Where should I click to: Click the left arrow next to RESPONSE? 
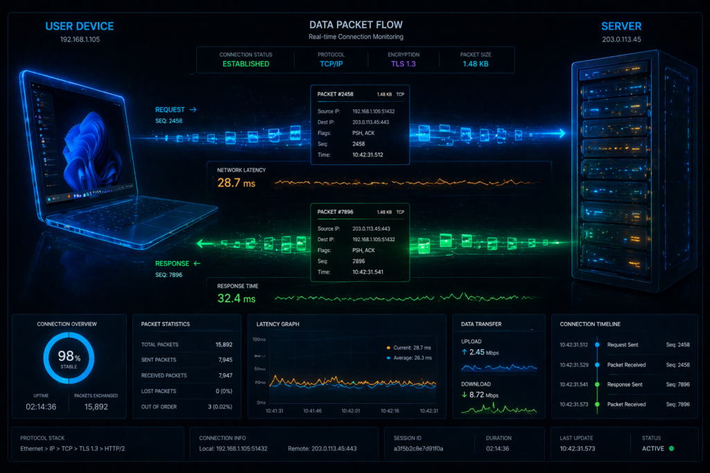[x=196, y=263]
